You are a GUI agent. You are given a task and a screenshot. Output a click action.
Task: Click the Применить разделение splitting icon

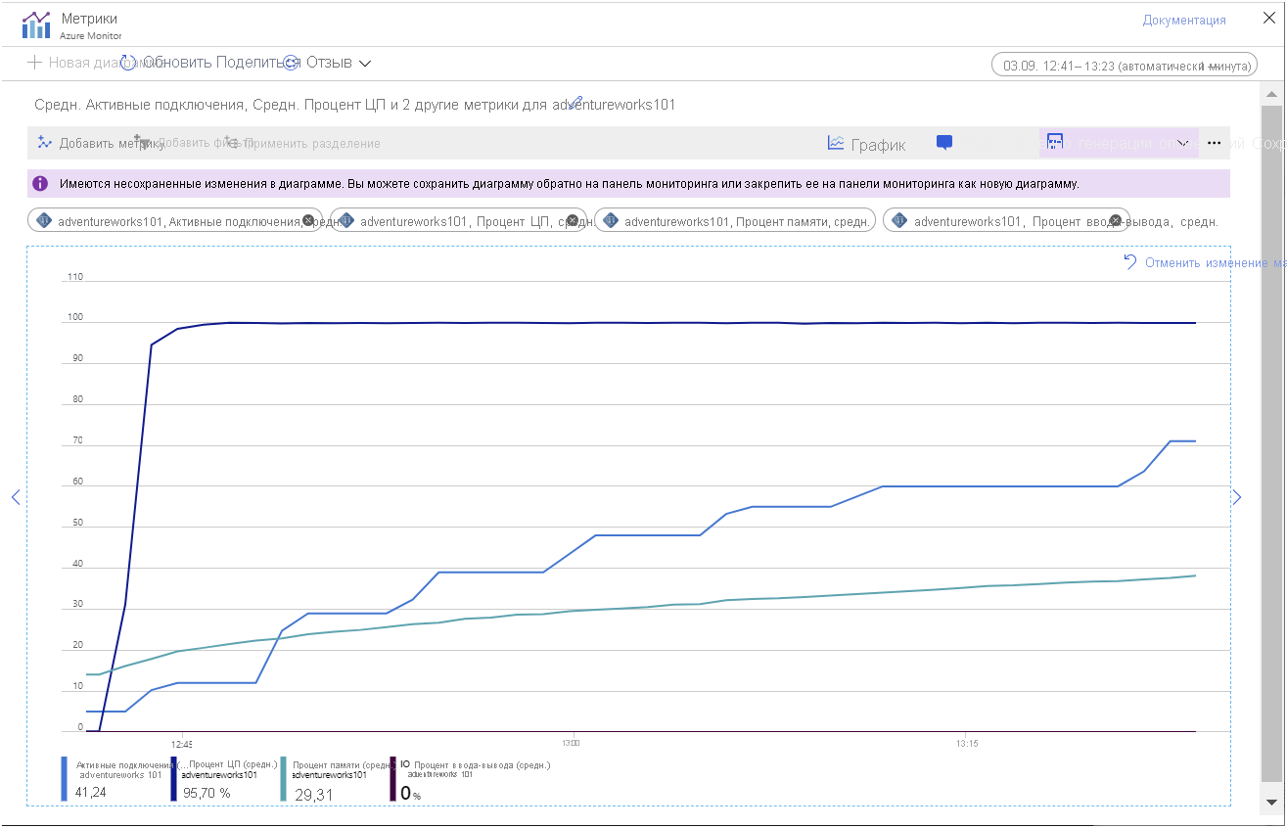pos(231,142)
